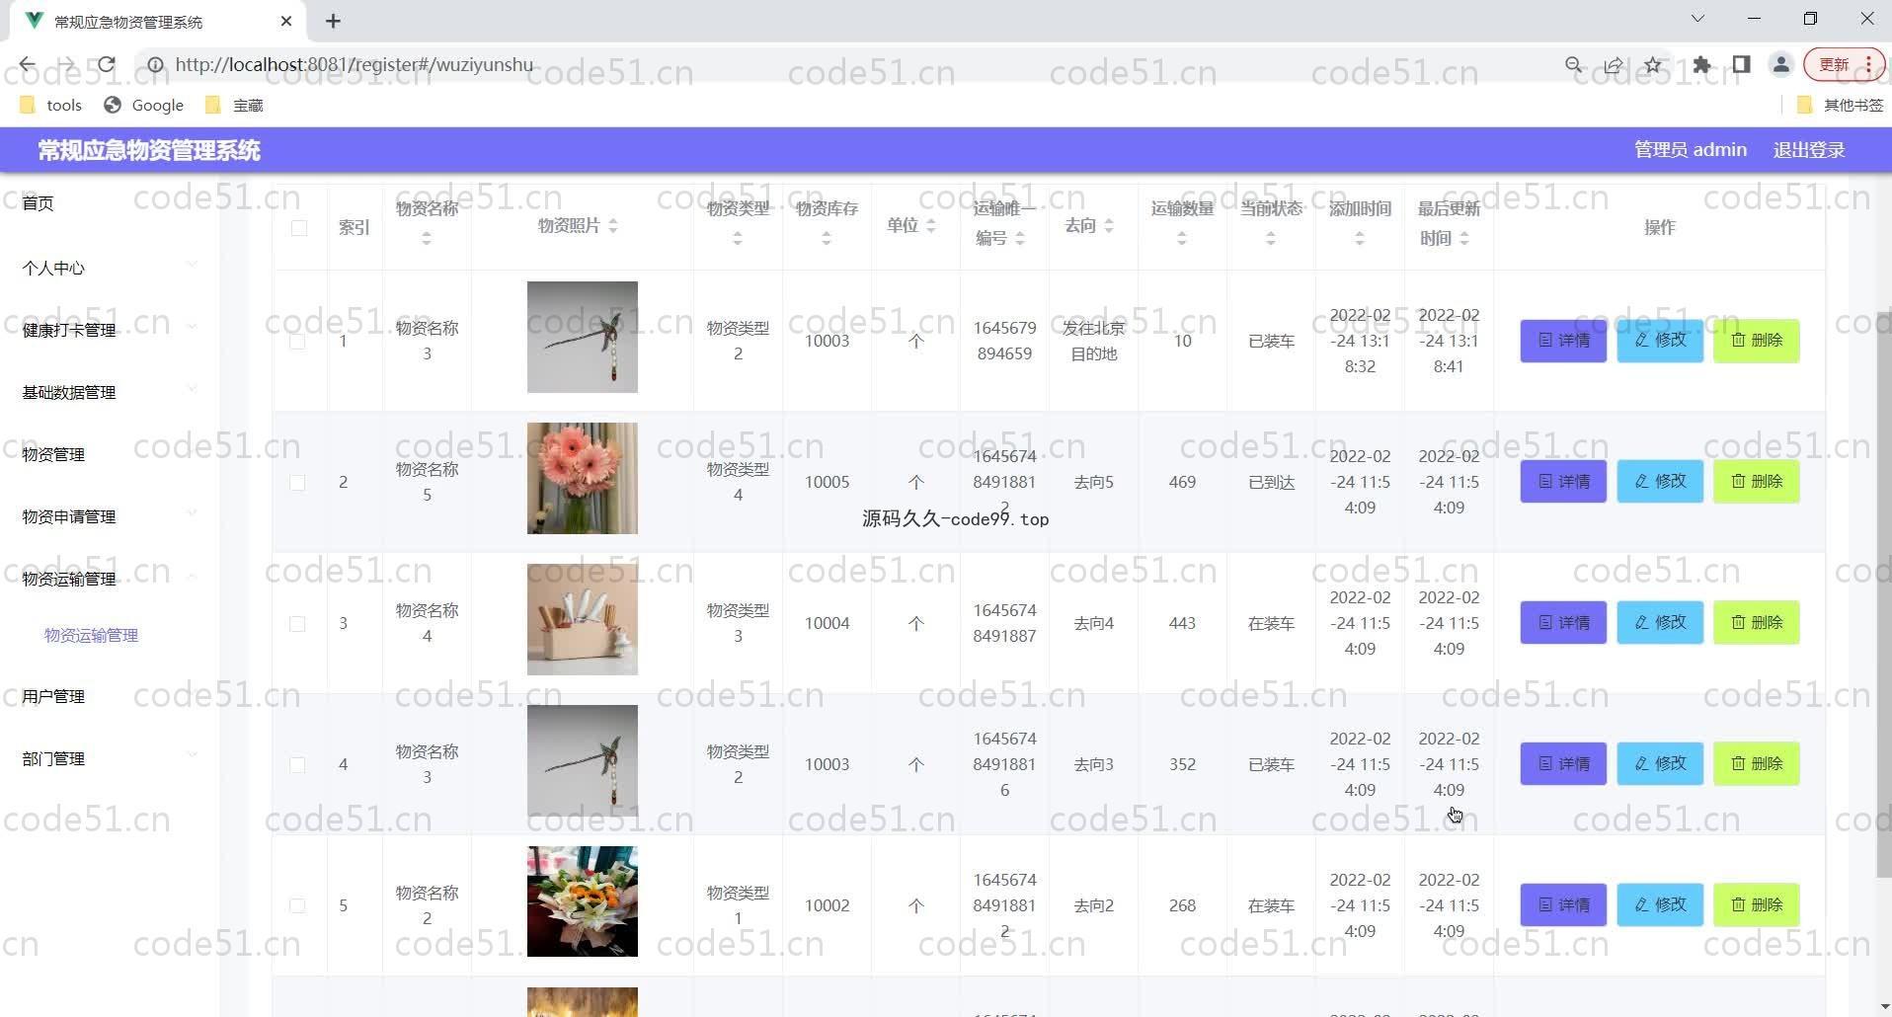
Task: Sort by 物资库存 column arrows
Action: point(827,239)
